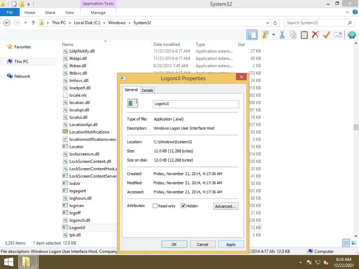The width and height of the screenshot is (359, 269).
Task: Switch to the Share ribbon tab
Action: click(x=50, y=13)
